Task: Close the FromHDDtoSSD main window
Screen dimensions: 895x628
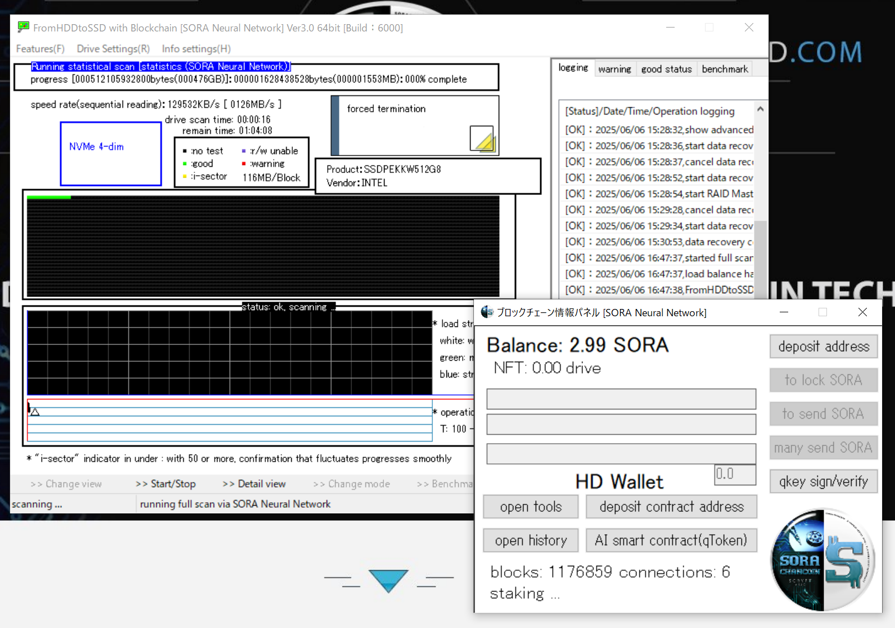Action: (x=749, y=27)
